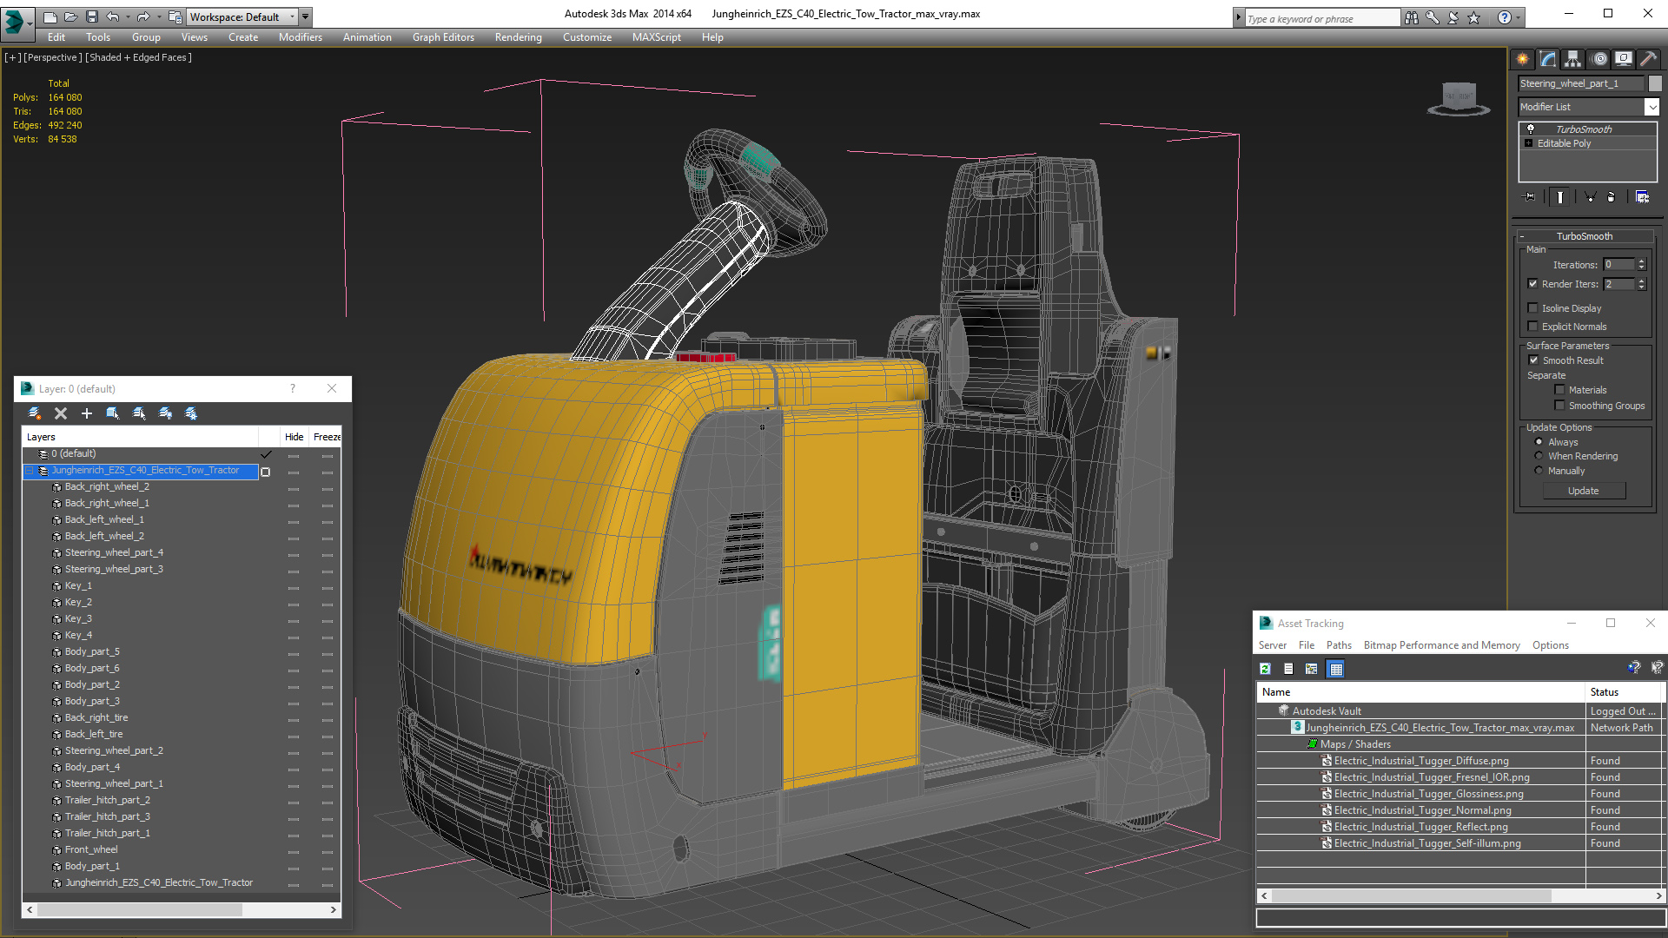Open quick access toolbar customize arrow
1668x938 pixels.
click(x=305, y=17)
